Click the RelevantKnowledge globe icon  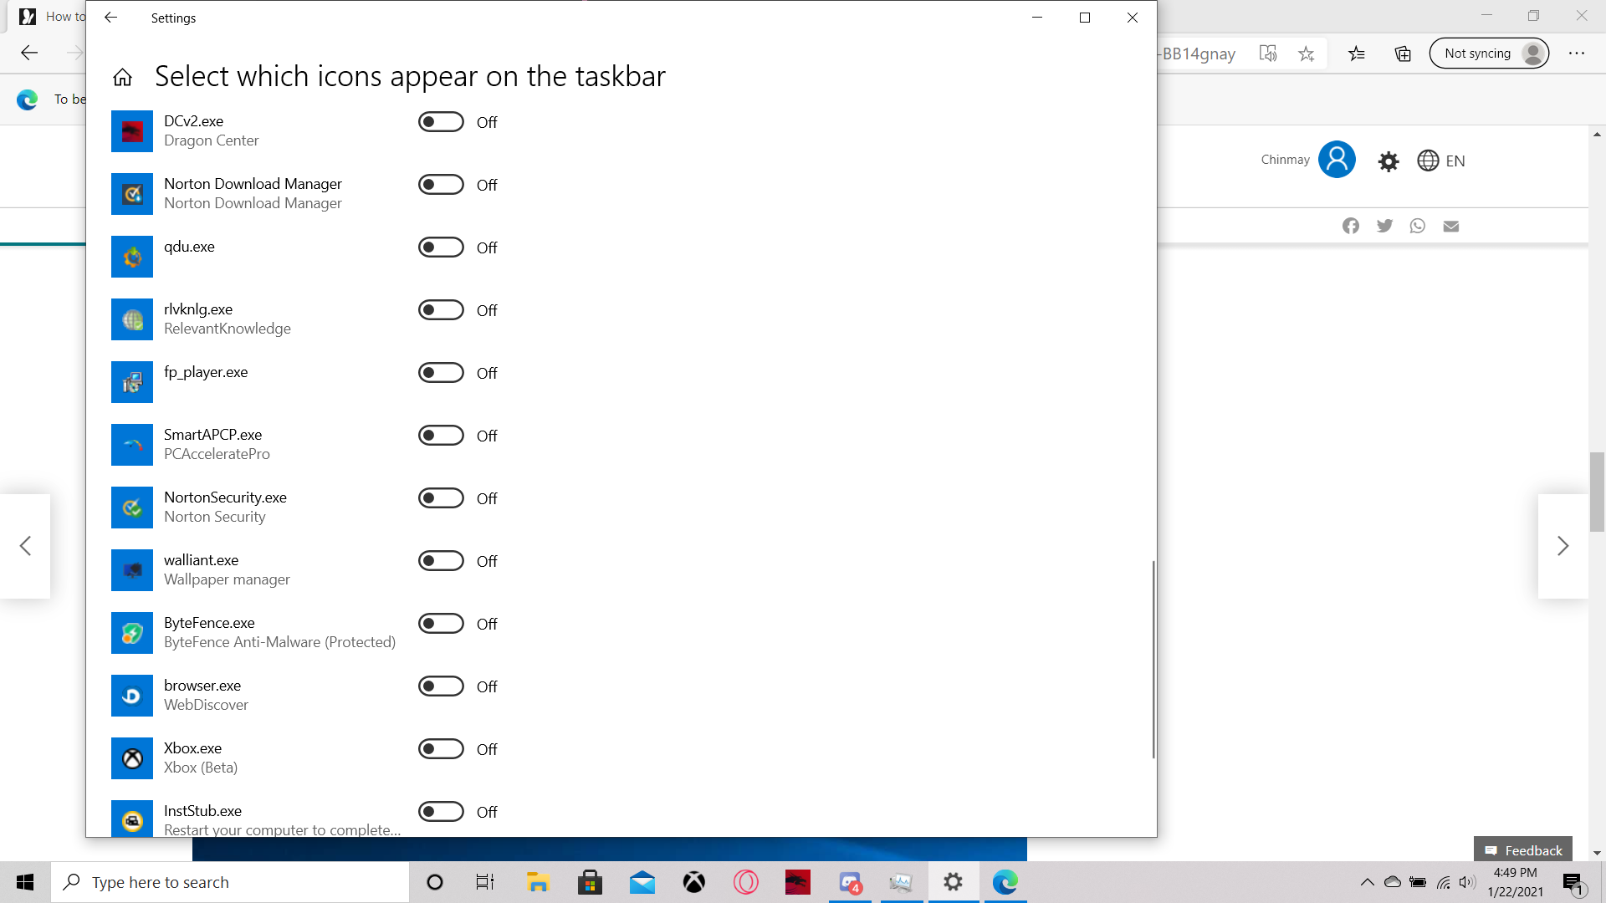(x=132, y=319)
